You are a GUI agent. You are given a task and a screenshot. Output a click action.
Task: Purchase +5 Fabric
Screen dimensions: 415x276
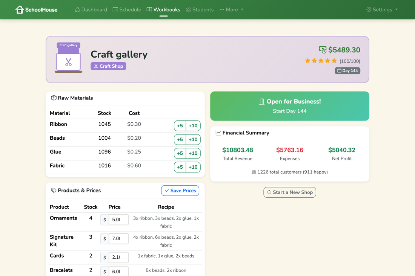180,167
